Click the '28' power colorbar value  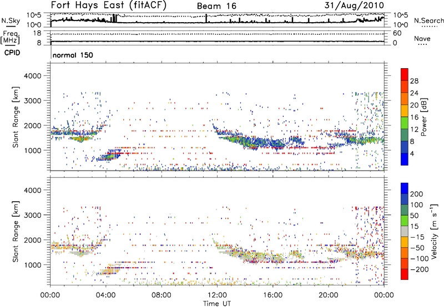pos(414,81)
